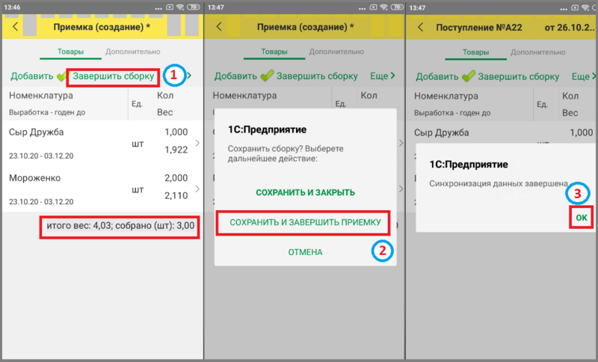Viewport: 598px width, 362px height.
Task: Click Выработка - годен до header first screen
Action: coord(47,112)
